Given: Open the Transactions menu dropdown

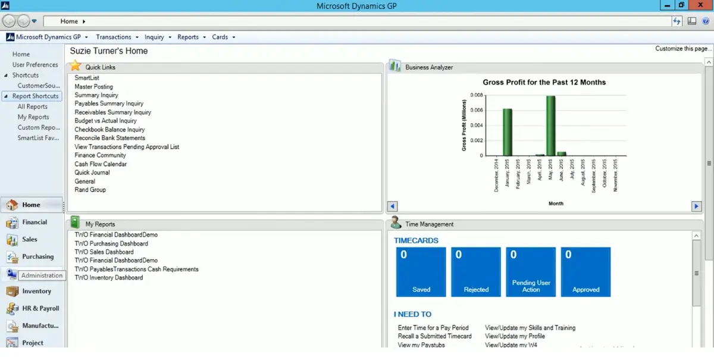Looking at the screenshot, I should point(117,37).
